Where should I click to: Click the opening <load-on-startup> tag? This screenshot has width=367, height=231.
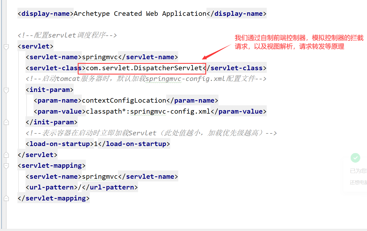click(x=60, y=144)
